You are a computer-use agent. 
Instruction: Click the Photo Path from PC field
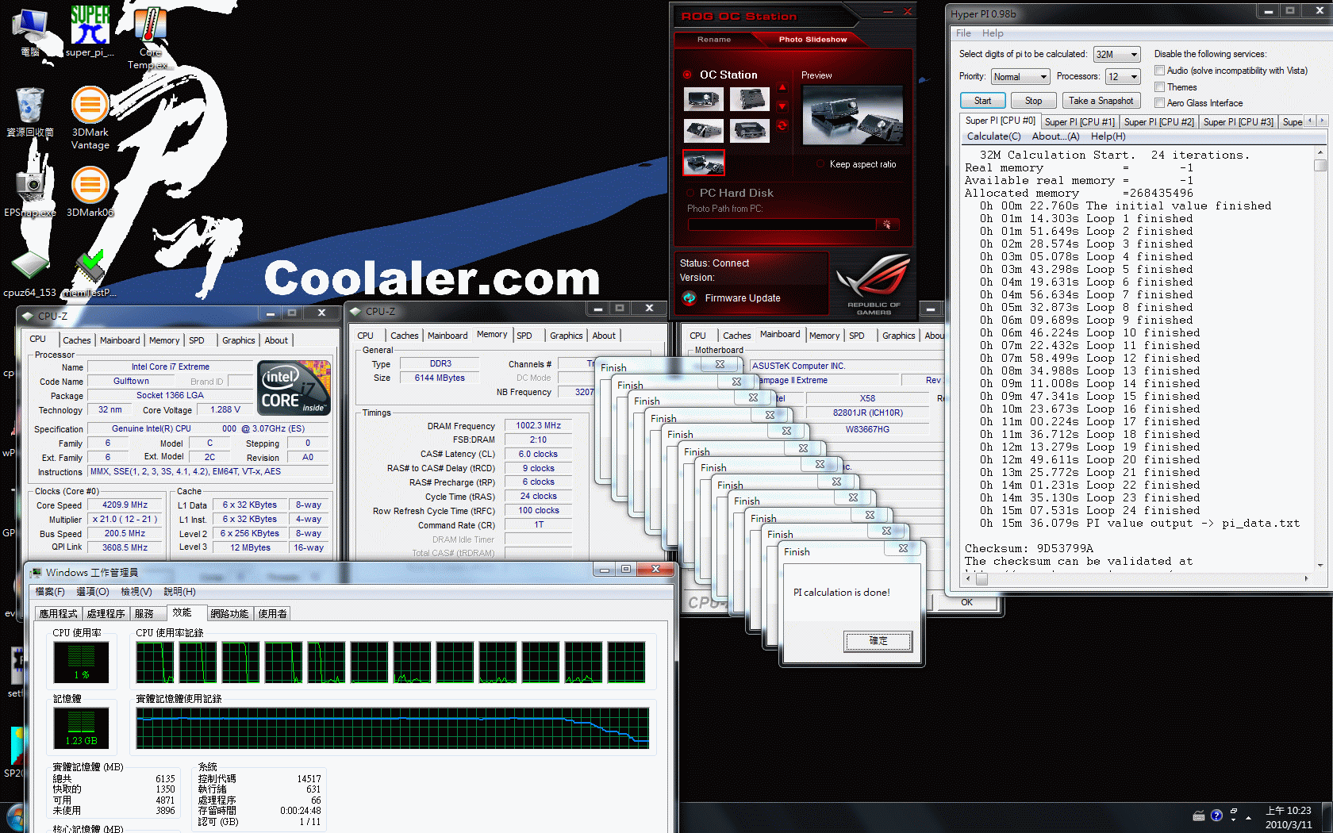coord(782,225)
